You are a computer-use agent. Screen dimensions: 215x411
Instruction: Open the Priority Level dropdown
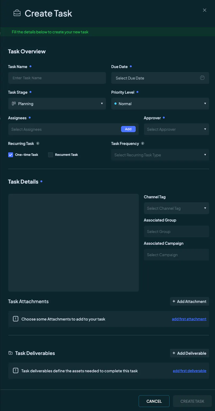coord(160,104)
